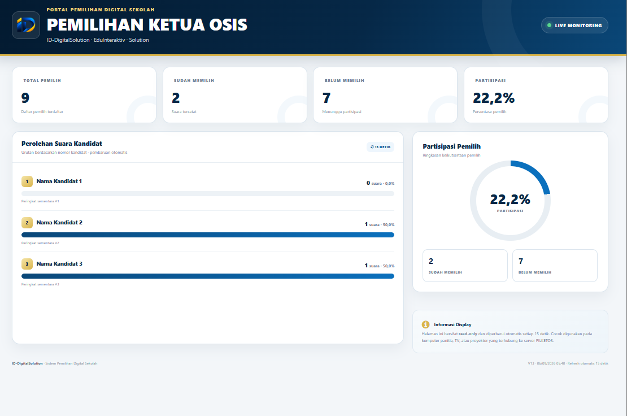Click the Sudah Memilih box below the donut chart

pos(465,266)
